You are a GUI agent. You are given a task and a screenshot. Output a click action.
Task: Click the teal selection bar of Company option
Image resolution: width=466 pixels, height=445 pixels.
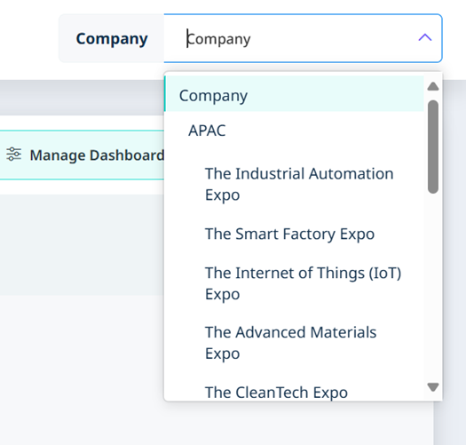[165, 93]
